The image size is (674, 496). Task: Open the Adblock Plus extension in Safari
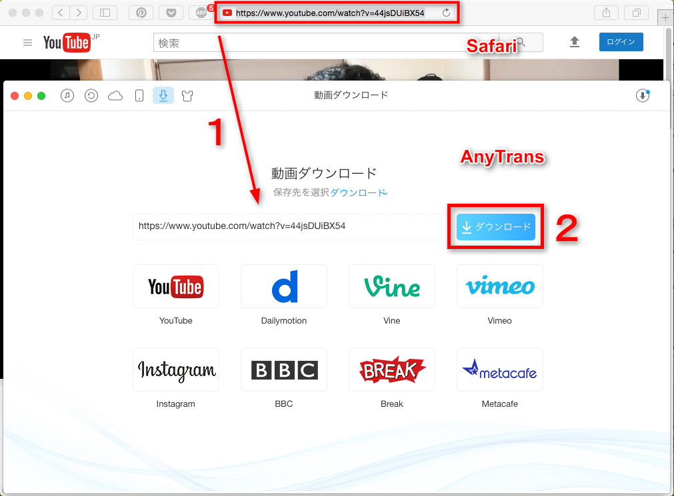(201, 13)
